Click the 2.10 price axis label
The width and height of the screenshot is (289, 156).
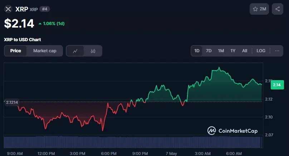tap(269, 117)
